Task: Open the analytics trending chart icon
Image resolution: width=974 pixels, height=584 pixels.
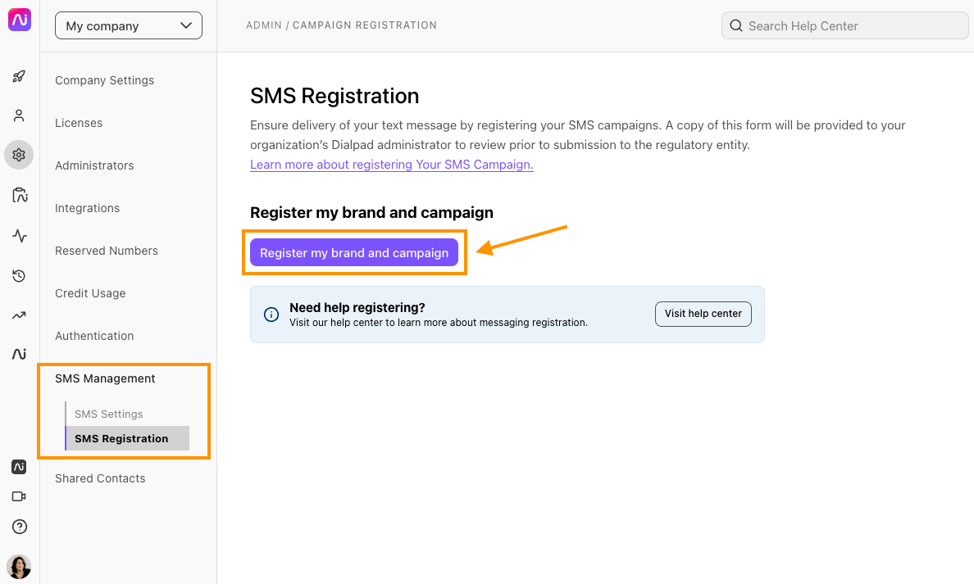Action: tap(19, 315)
